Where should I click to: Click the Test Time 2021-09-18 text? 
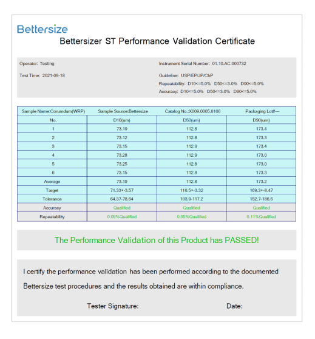click(42, 75)
